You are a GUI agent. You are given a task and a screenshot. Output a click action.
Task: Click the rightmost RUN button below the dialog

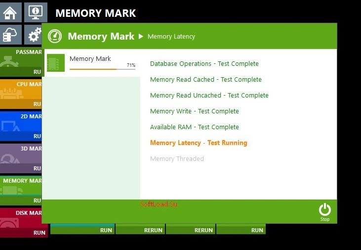[241, 230]
